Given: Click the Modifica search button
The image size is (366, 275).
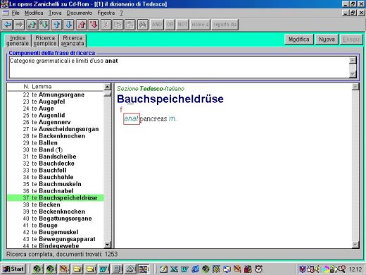Looking at the screenshot, I should coord(298,39).
